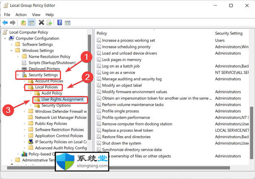The height and width of the screenshot is (179, 255).
Task: Select Software Restriction Policies node
Action: 59,130
